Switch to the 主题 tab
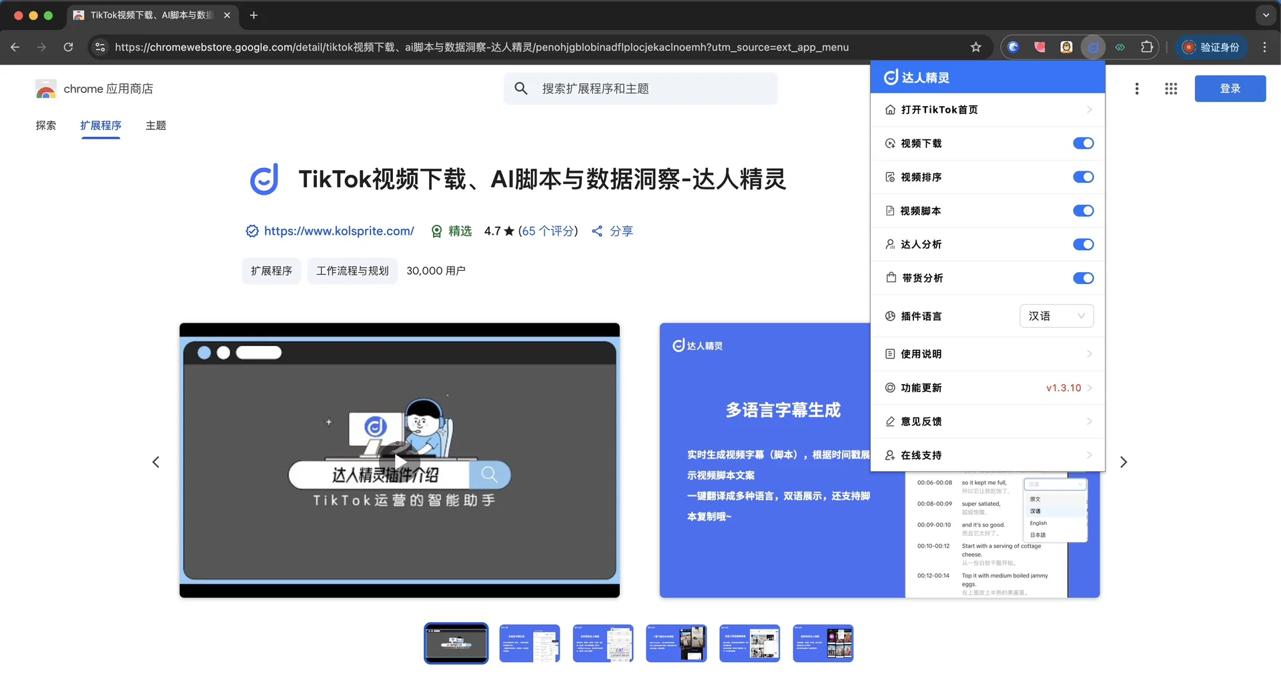The width and height of the screenshot is (1281, 696). pyautogui.click(x=155, y=125)
